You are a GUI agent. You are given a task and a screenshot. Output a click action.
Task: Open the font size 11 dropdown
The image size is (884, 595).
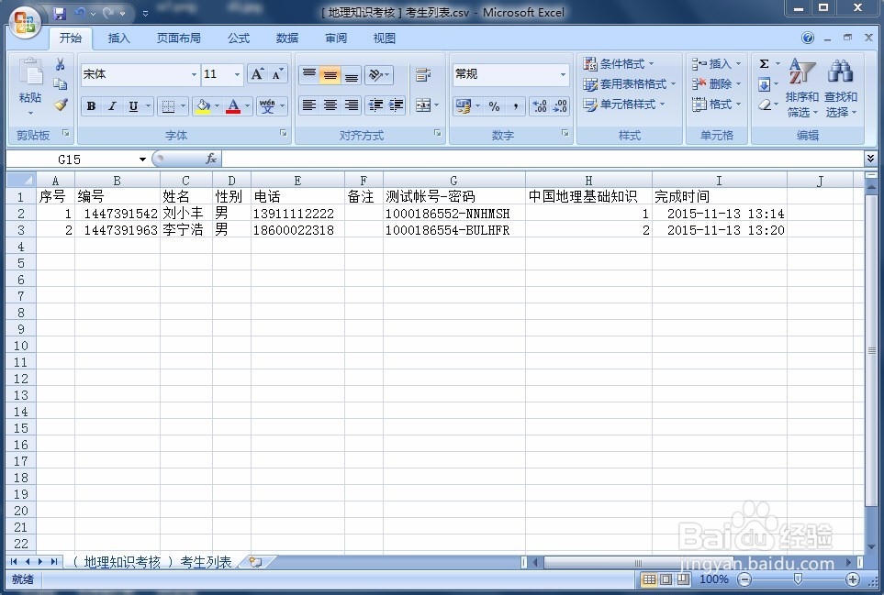tap(237, 74)
